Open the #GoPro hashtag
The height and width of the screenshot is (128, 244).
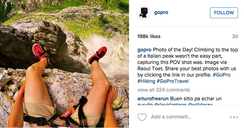coord(222,75)
